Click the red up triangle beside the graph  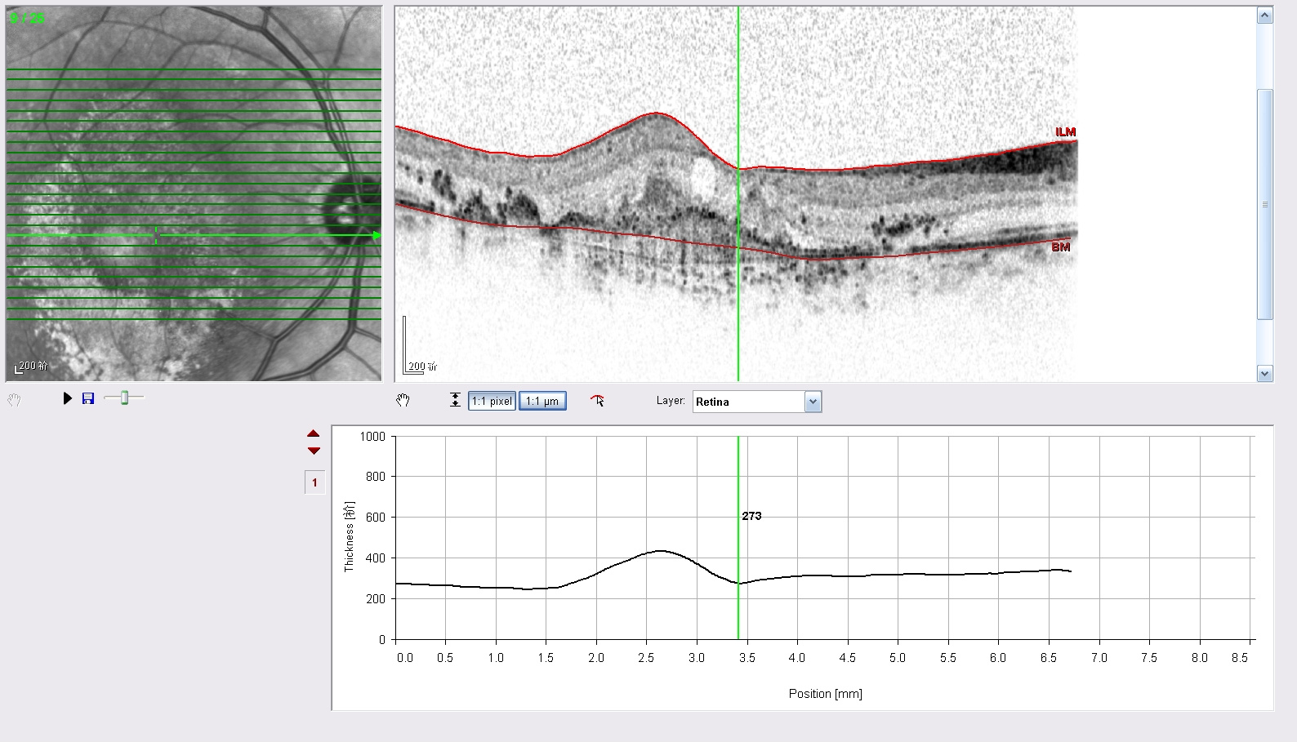(x=314, y=433)
